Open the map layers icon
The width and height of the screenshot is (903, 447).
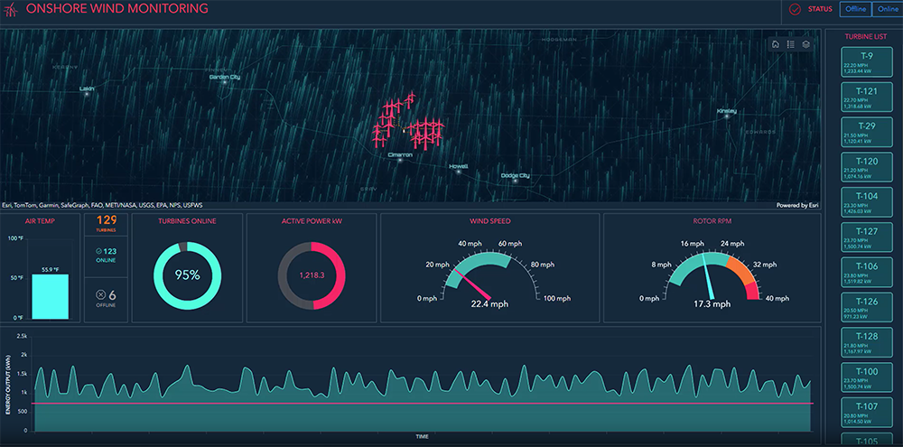(x=806, y=44)
